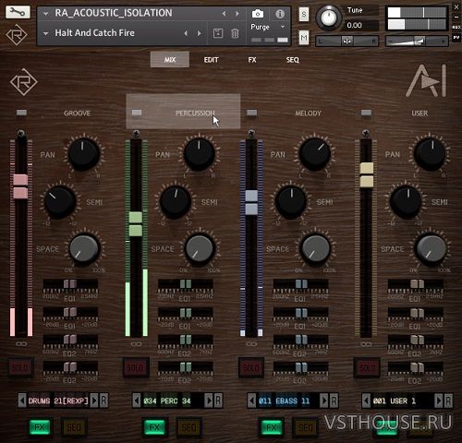
Task: Click the green FX button under Melody
Action: (271, 427)
